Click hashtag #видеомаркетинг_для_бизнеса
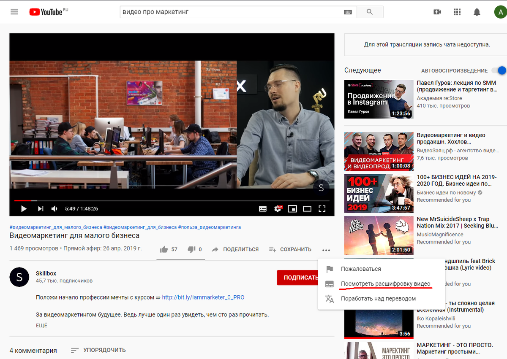507x359 pixels. pyautogui.click(x=140, y=227)
